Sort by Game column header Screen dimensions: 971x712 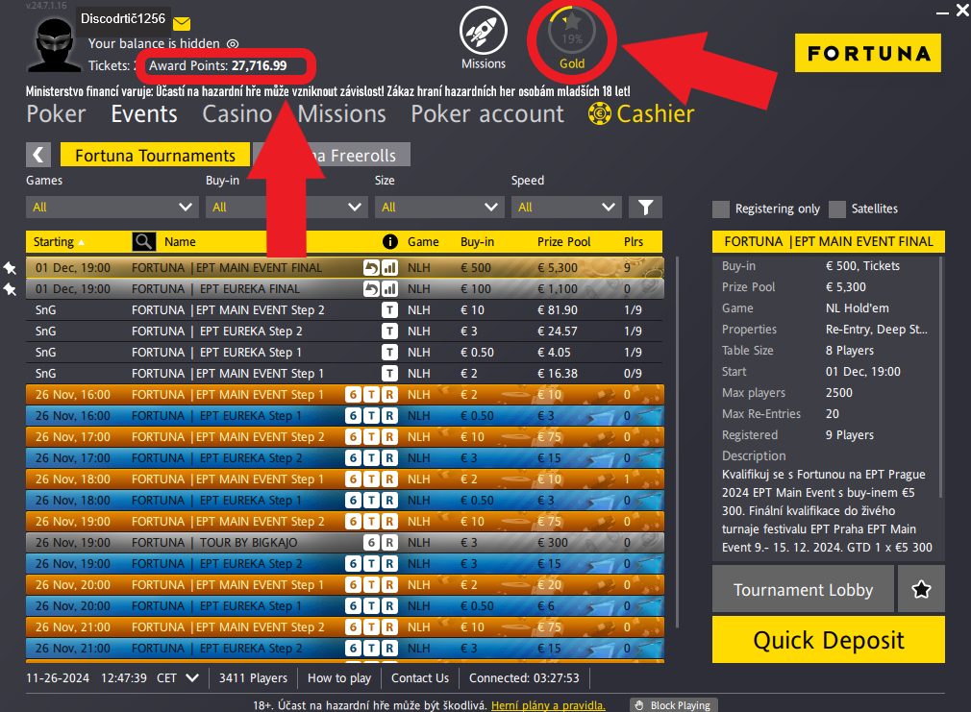click(423, 241)
